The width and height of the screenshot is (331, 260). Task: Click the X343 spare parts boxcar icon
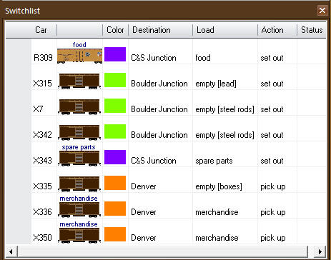79,159
